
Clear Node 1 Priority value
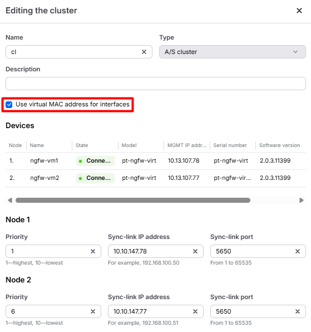pyautogui.click(x=93, y=251)
